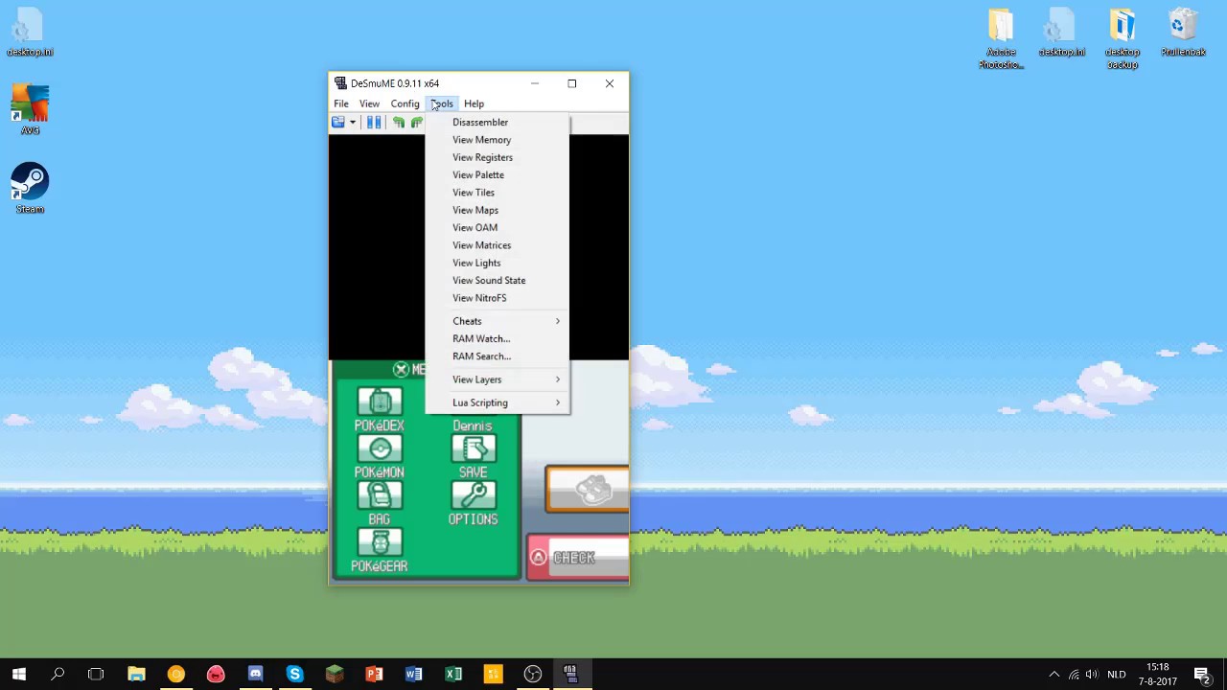Tap the Dennis trainer card label
Viewport: 1227px width, 690px height.
pos(473,425)
